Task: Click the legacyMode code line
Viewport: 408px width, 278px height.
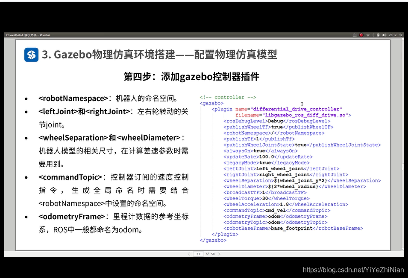Action: (267, 163)
